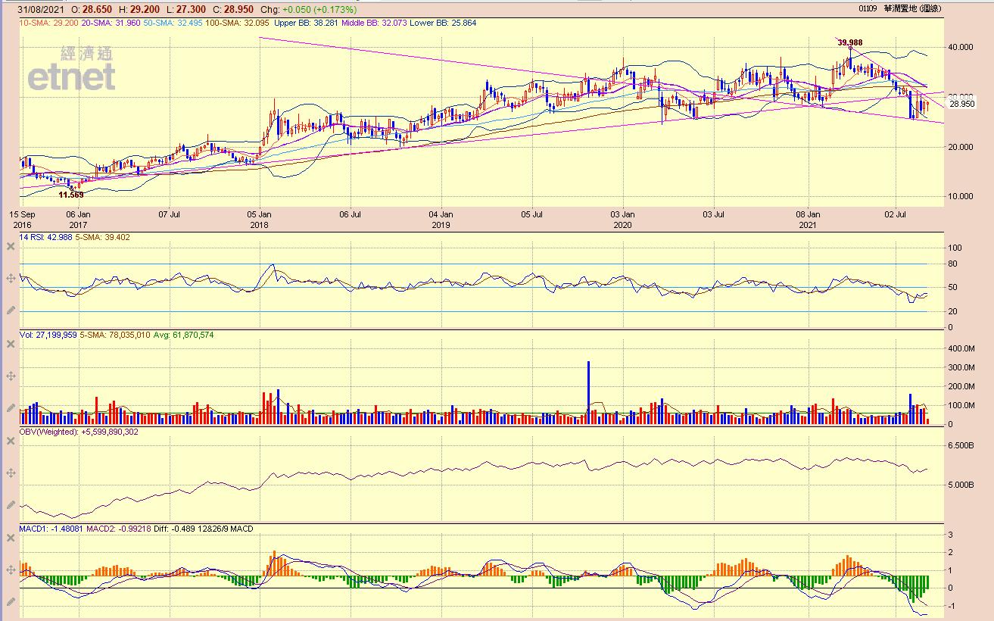Image resolution: width=994 pixels, height=621 pixels.
Task: Open Volume panel pencil edit icon
Action: 11,407
